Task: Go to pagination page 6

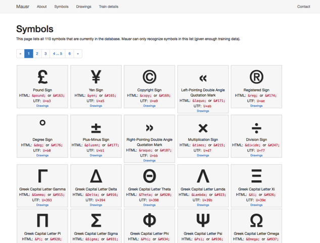Action: click(x=70, y=54)
